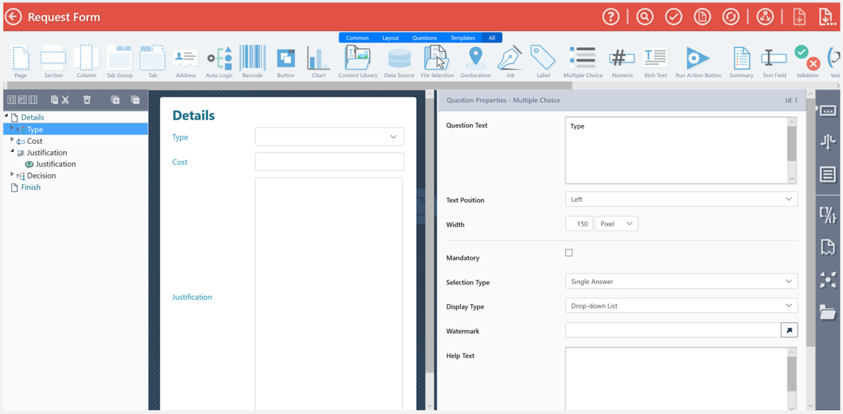Screen dimensions: 843x414
Task: Open help from the question mark icon
Action: pyautogui.click(x=611, y=17)
